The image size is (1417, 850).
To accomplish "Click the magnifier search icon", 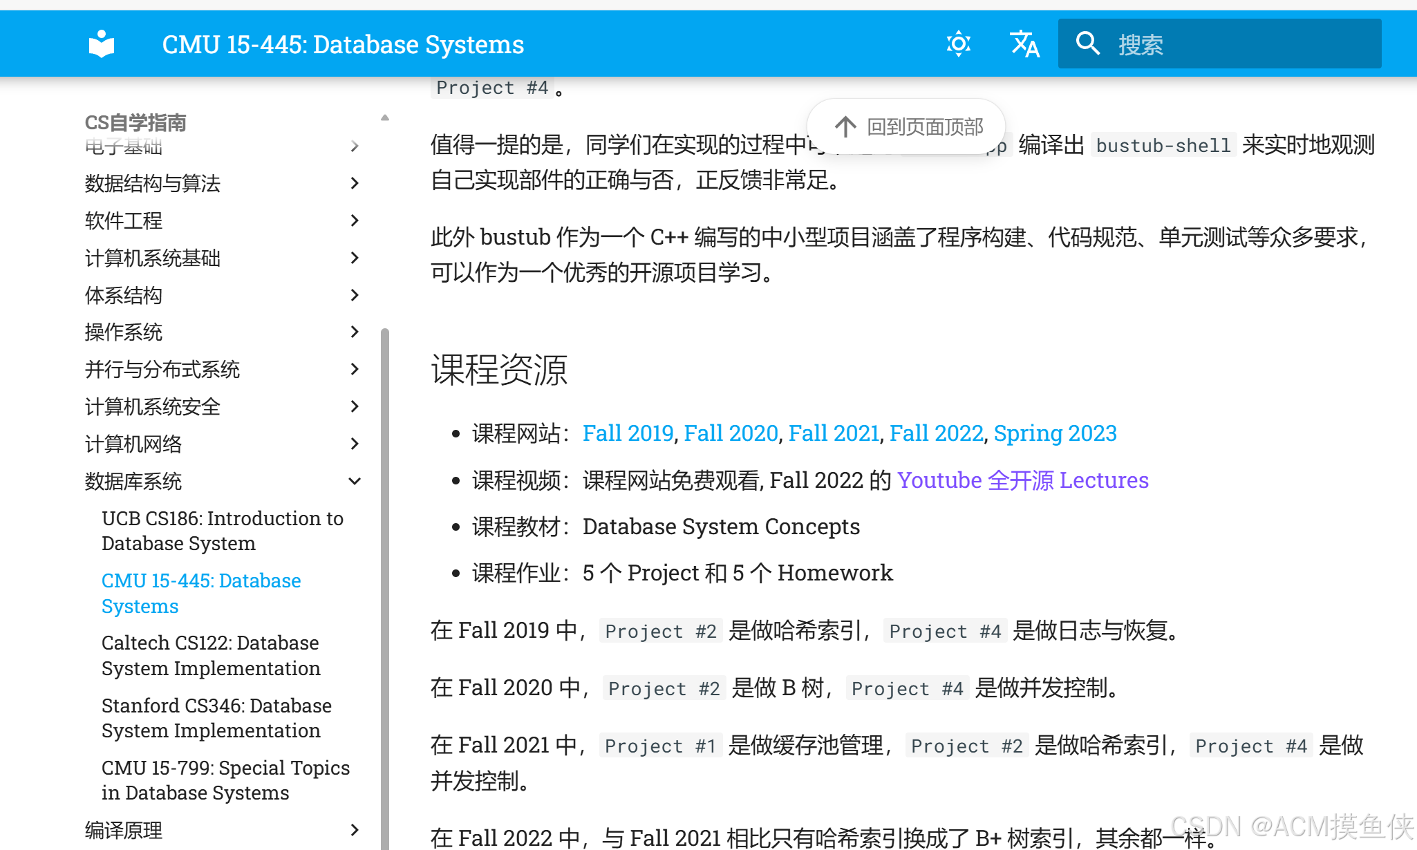I will 1087,44.
